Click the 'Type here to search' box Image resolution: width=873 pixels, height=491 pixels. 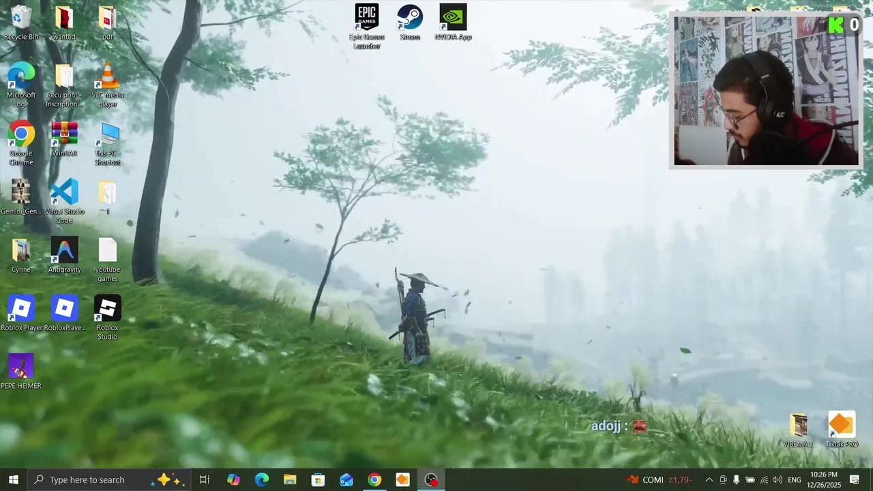tap(109, 479)
